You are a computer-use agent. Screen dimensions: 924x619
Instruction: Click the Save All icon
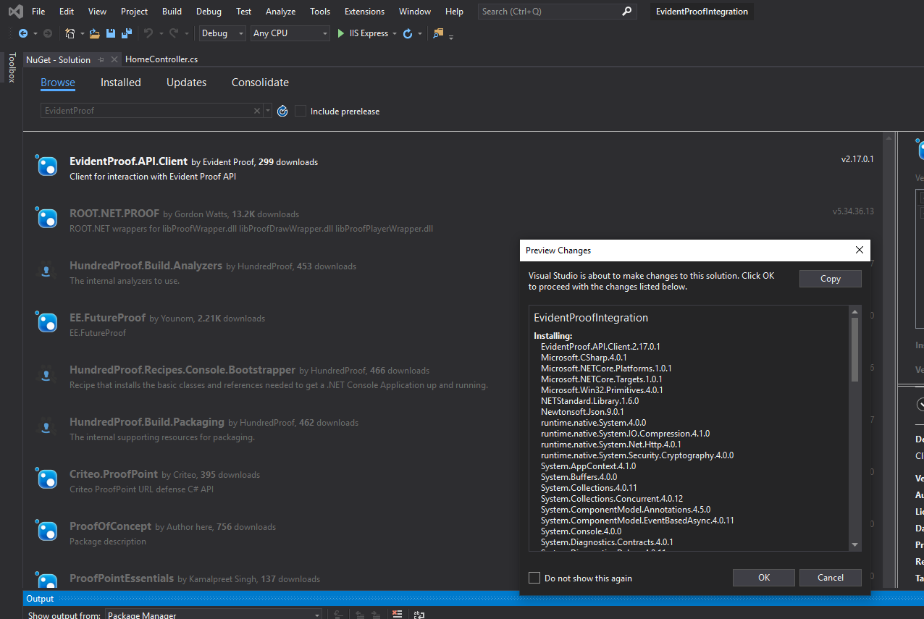pos(126,33)
